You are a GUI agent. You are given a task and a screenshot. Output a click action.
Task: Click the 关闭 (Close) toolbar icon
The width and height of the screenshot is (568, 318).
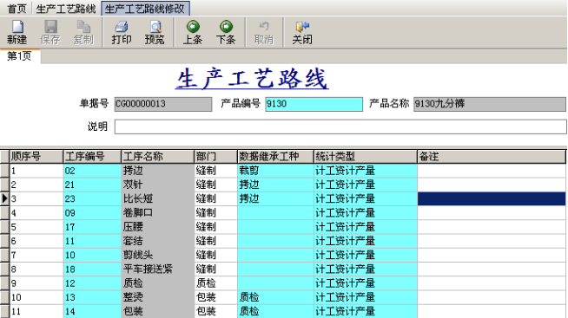[302, 33]
